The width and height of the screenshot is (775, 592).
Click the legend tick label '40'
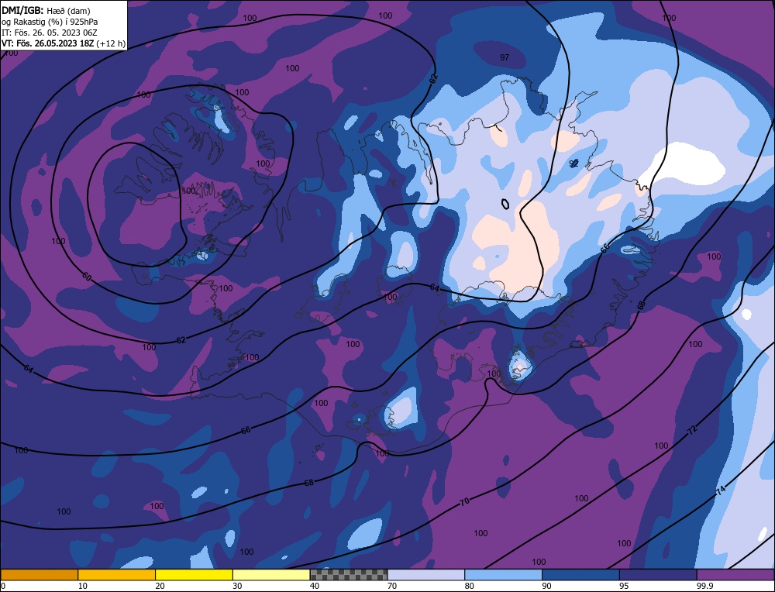pyautogui.click(x=315, y=586)
